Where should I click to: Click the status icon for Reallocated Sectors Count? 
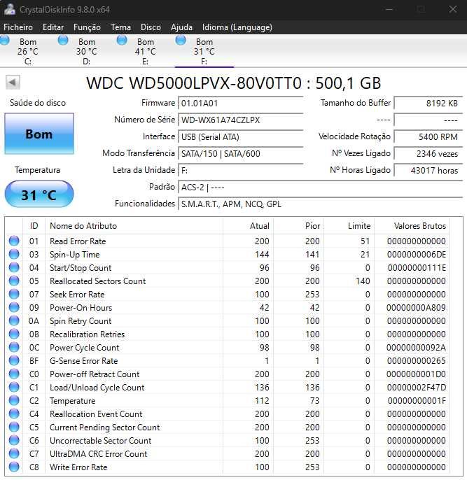(x=14, y=281)
